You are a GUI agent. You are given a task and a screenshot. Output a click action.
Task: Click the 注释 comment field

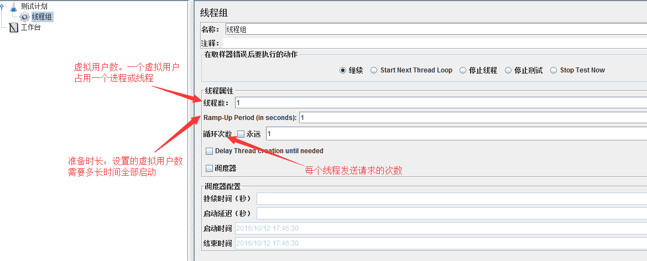pos(435,43)
